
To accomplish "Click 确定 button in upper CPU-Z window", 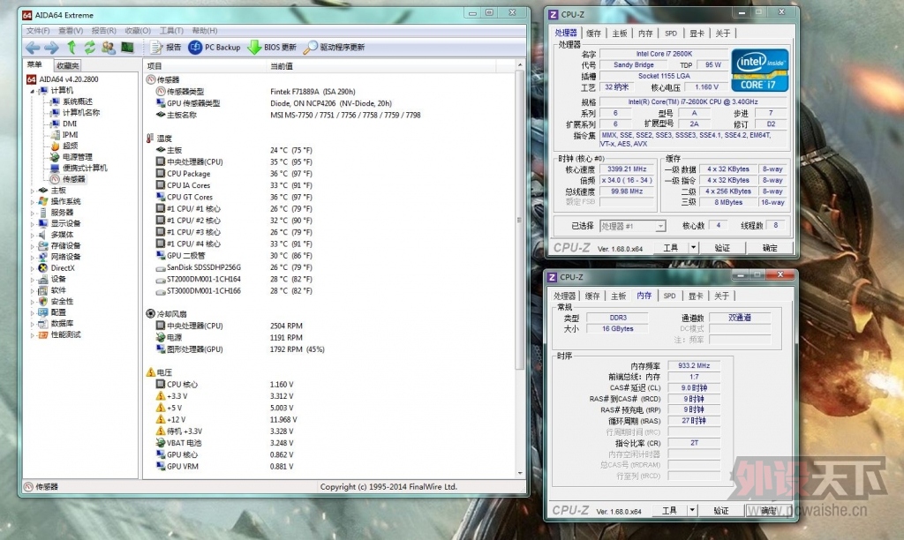I will 770,248.
